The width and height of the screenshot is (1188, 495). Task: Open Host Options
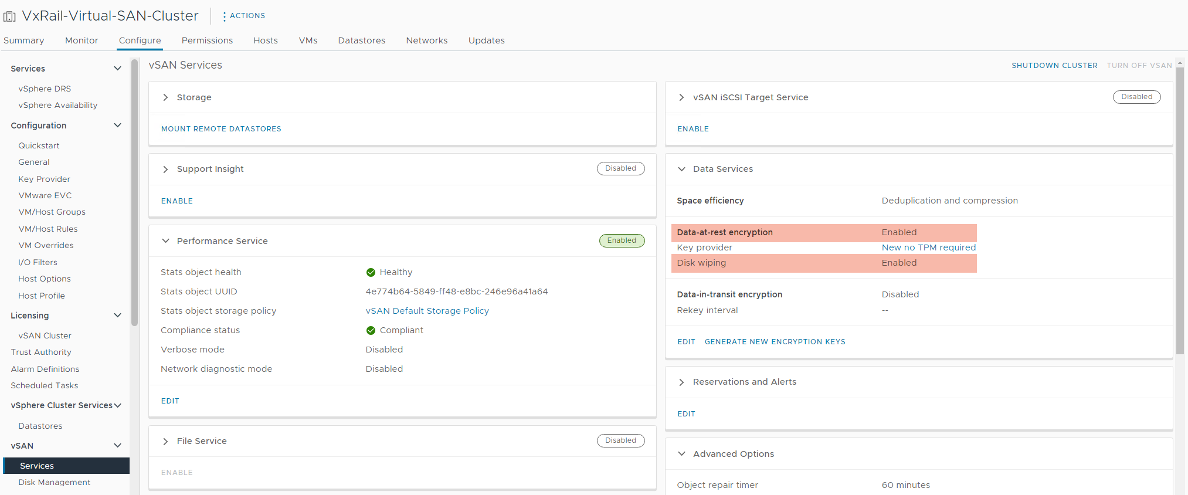tap(45, 279)
